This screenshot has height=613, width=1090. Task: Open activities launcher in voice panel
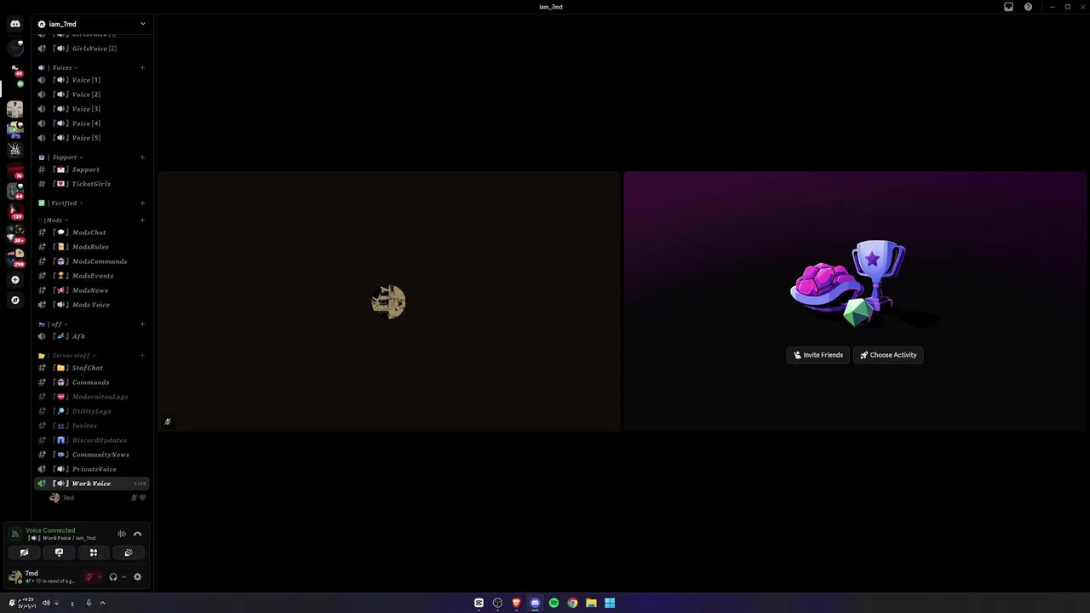tap(94, 553)
